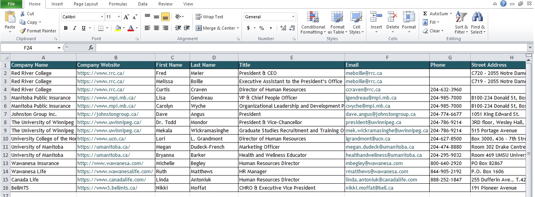Image resolution: width=535 pixels, height=197 pixels.
Task: Click the Name Box showing F24
Action: (28, 48)
